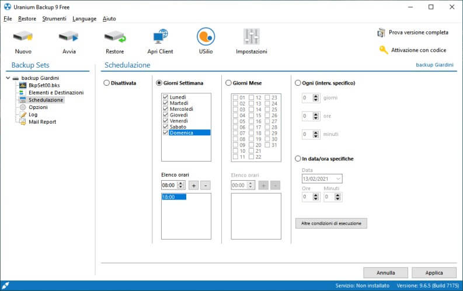Screen dimensions: 463x291
Task: Click the minuti interval stepper
Action: tap(316, 135)
